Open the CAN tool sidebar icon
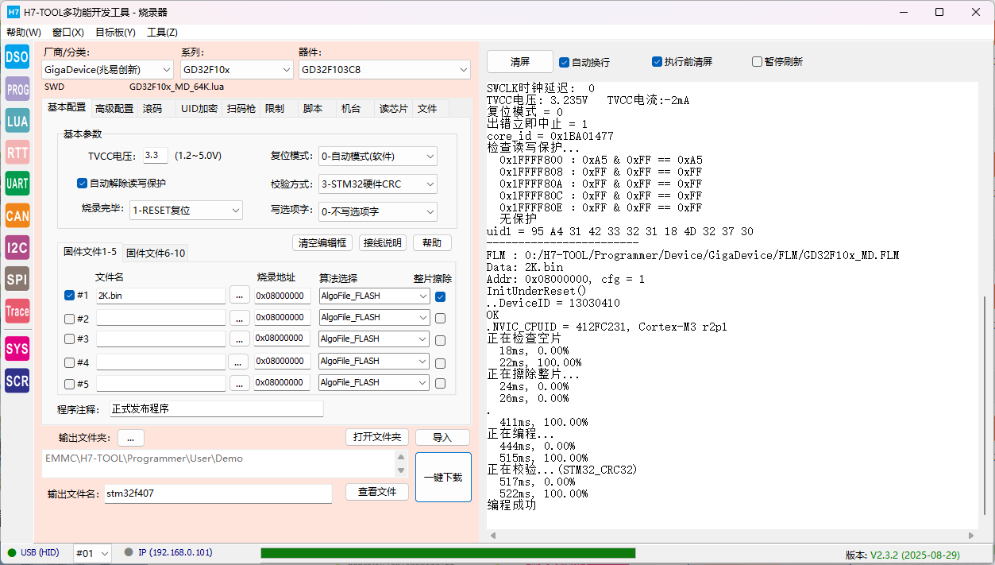Image resolution: width=995 pixels, height=565 pixels. [17, 215]
